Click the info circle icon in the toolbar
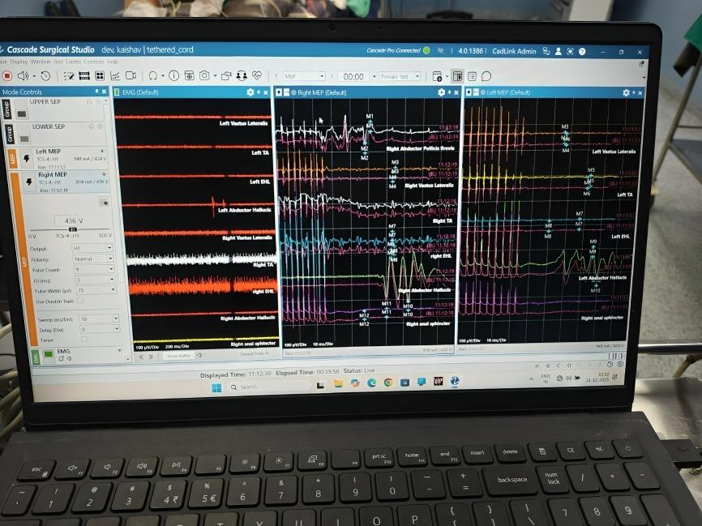This screenshot has width=702, height=526. pos(173,75)
